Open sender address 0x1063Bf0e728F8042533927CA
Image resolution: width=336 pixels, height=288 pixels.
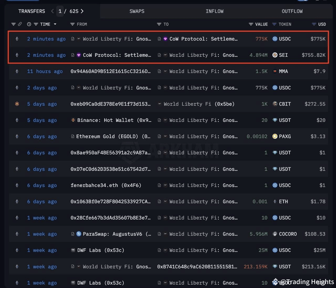(x=111, y=202)
